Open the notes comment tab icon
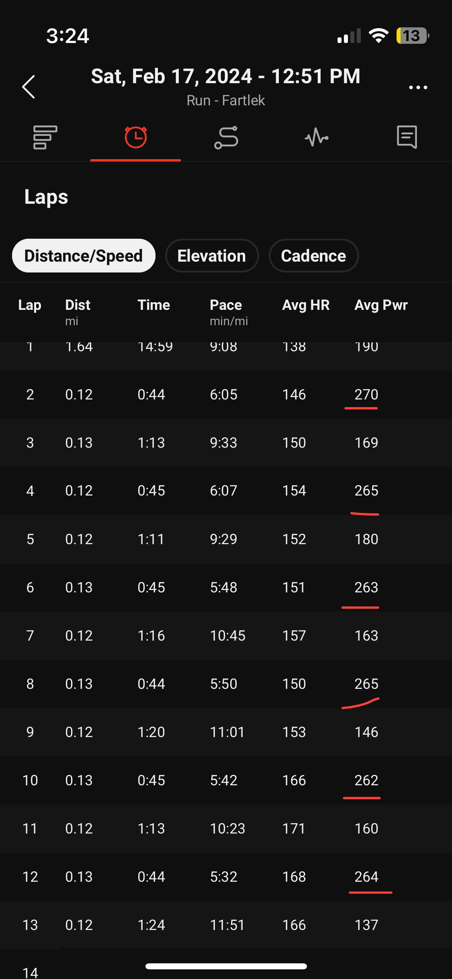452x979 pixels. [x=407, y=137]
